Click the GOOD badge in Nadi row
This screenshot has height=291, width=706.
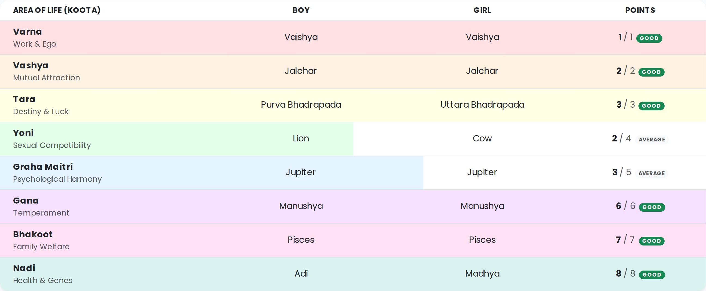point(652,275)
